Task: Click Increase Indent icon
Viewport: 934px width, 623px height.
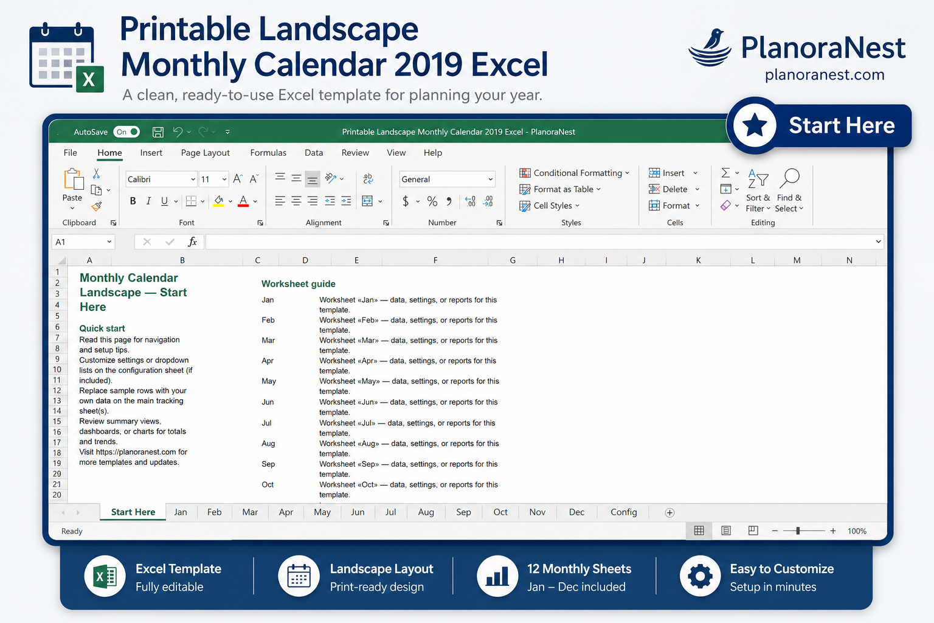Action: click(x=346, y=201)
